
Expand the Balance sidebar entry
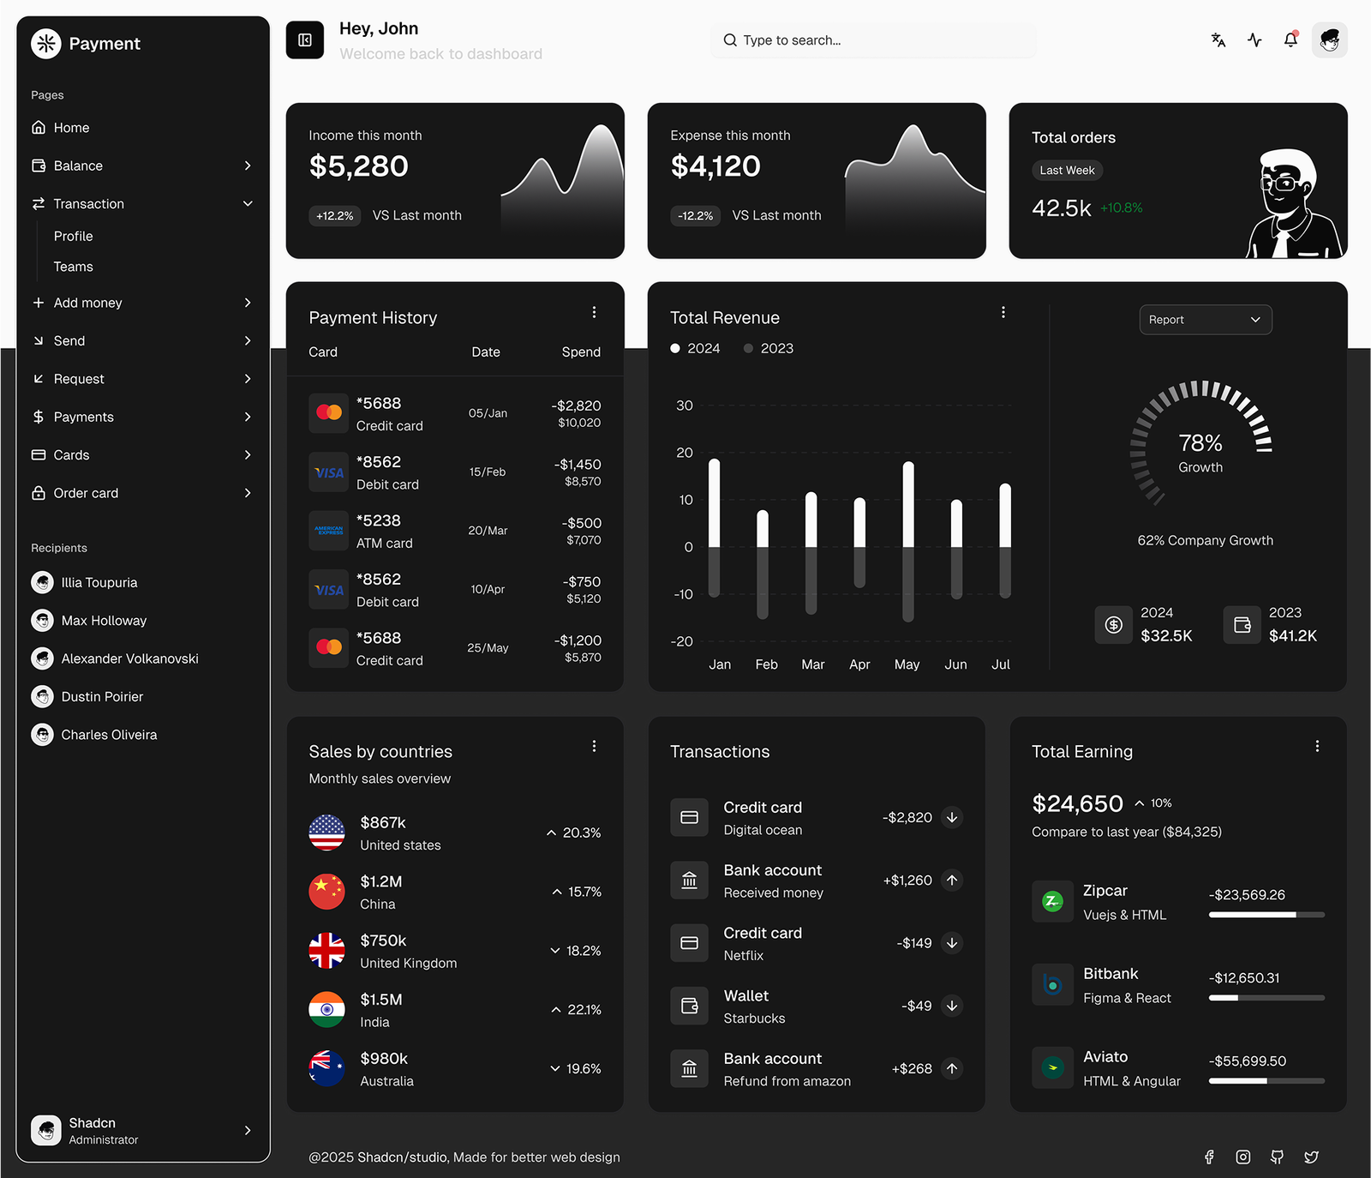248,165
